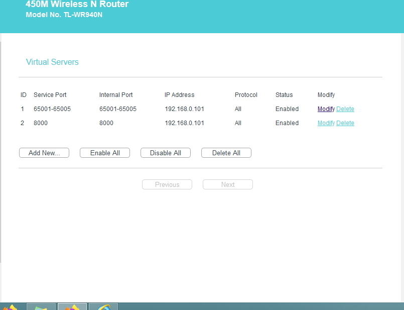The height and width of the screenshot is (310, 404).
Task: Click the Protocol column header
Action: click(x=246, y=95)
